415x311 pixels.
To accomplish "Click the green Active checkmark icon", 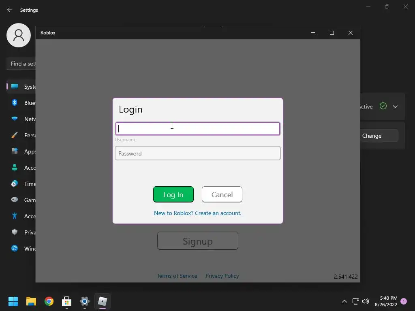I will [383, 106].
